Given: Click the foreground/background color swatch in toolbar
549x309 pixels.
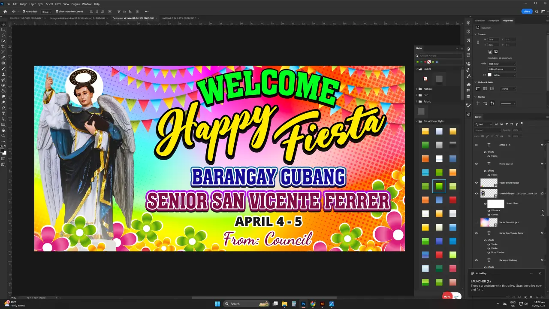Looking at the screenshot, I should point(3,151).
